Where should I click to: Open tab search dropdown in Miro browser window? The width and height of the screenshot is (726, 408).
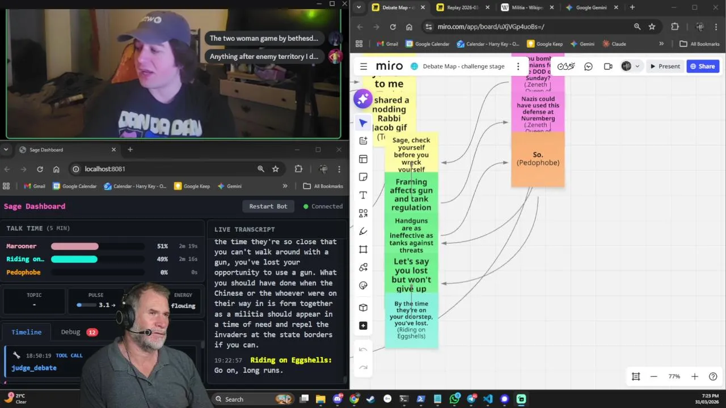click(358, 7)
